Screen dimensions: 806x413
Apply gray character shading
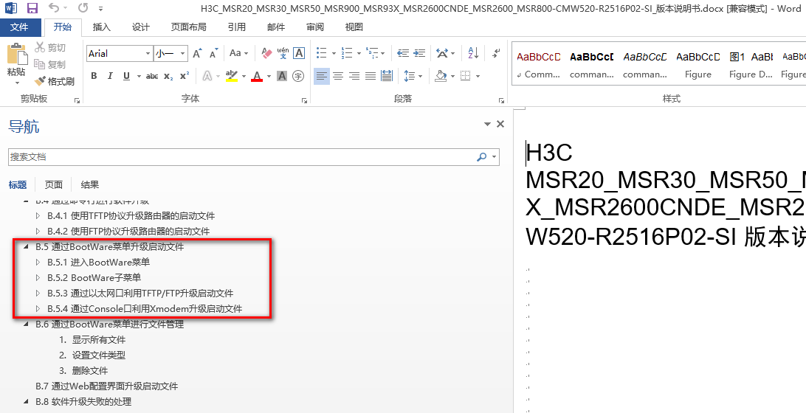(282, 76)
